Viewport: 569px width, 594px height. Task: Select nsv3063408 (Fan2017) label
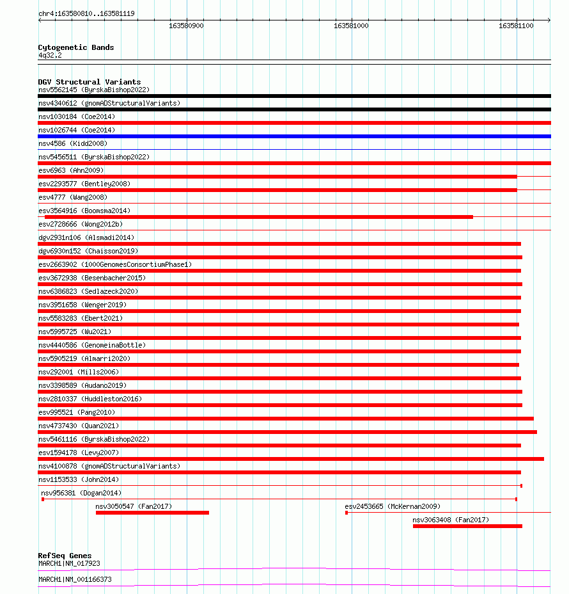[451, 520]
